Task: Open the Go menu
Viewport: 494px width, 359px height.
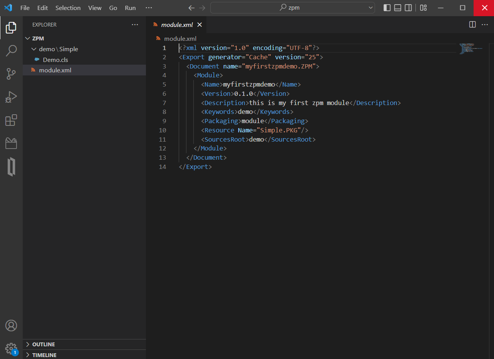Action: (113, 8)
